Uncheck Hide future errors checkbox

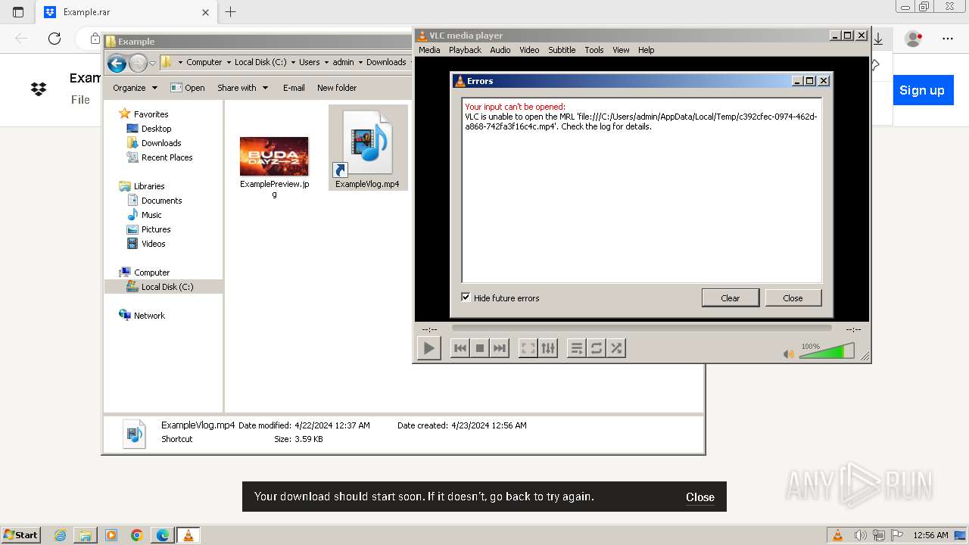[x=466, y=297]
